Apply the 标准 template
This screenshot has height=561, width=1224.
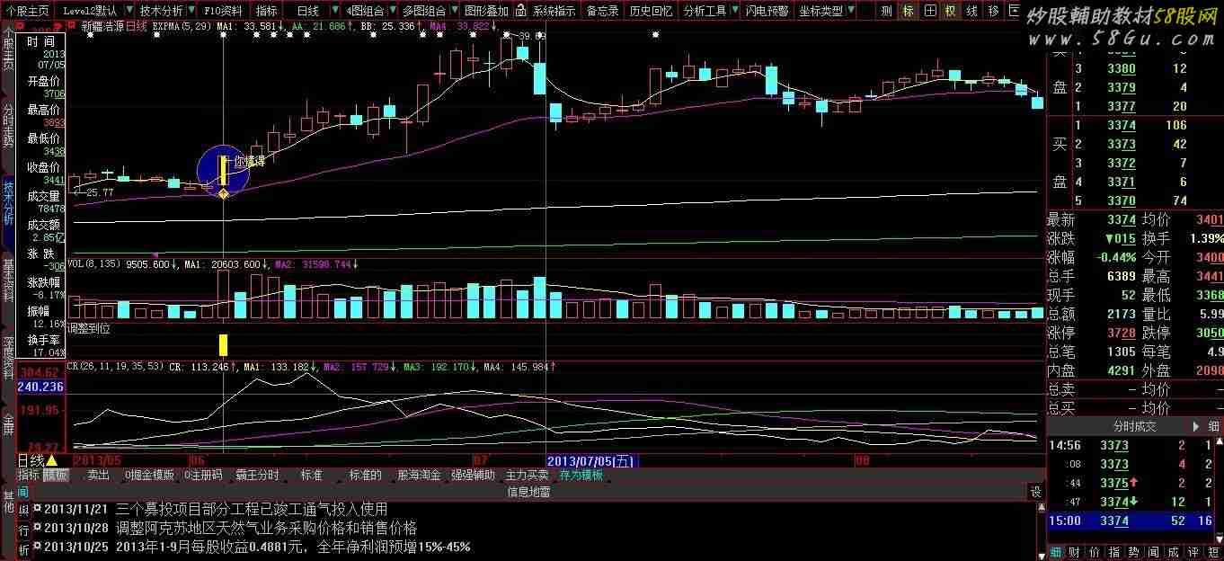click(312, 475)
